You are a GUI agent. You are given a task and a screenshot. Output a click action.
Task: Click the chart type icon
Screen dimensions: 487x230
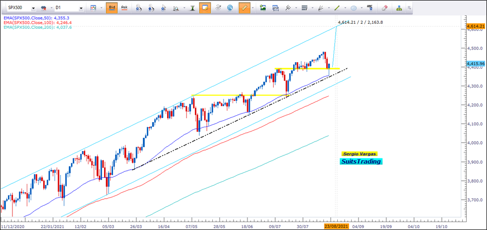[93, 8]
